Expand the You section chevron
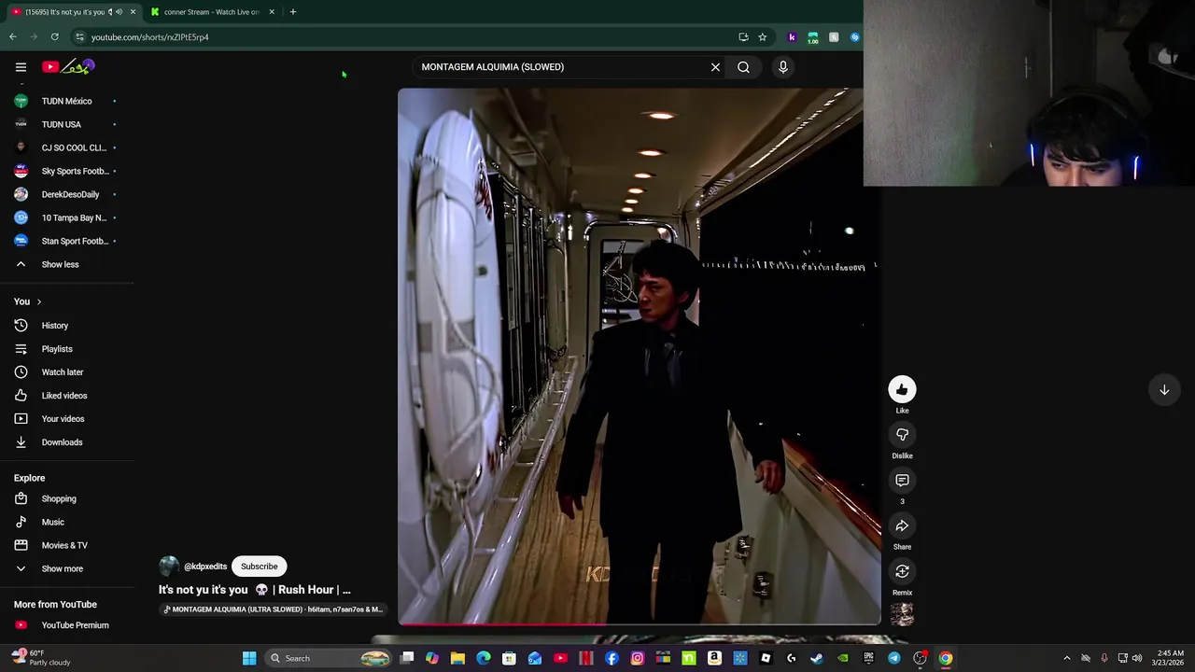The height and width of the screenshot is (672, 1195). (38, 301)
